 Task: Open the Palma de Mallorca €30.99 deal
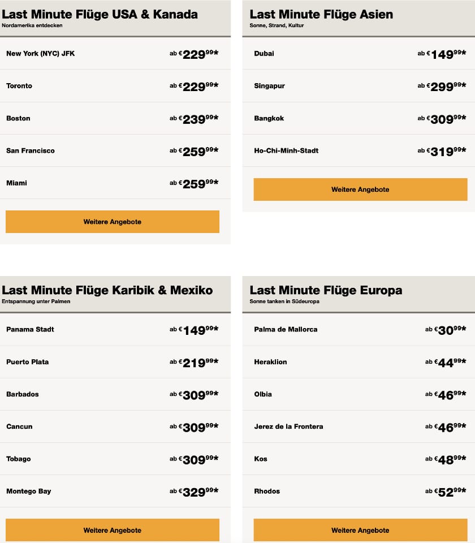[360, 329]
